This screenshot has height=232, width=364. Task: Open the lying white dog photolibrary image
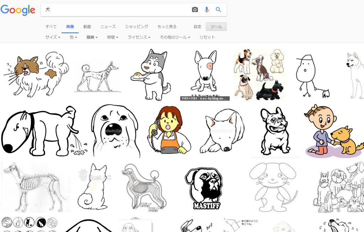(x=222, y=131)
